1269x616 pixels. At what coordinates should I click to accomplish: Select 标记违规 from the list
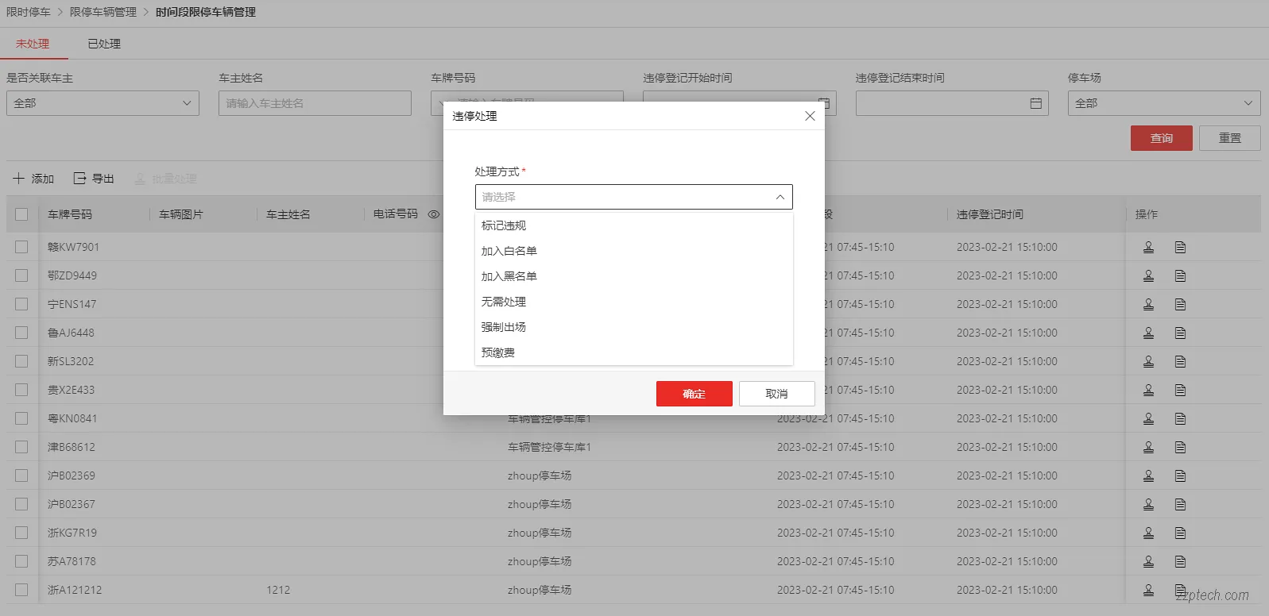633,225
